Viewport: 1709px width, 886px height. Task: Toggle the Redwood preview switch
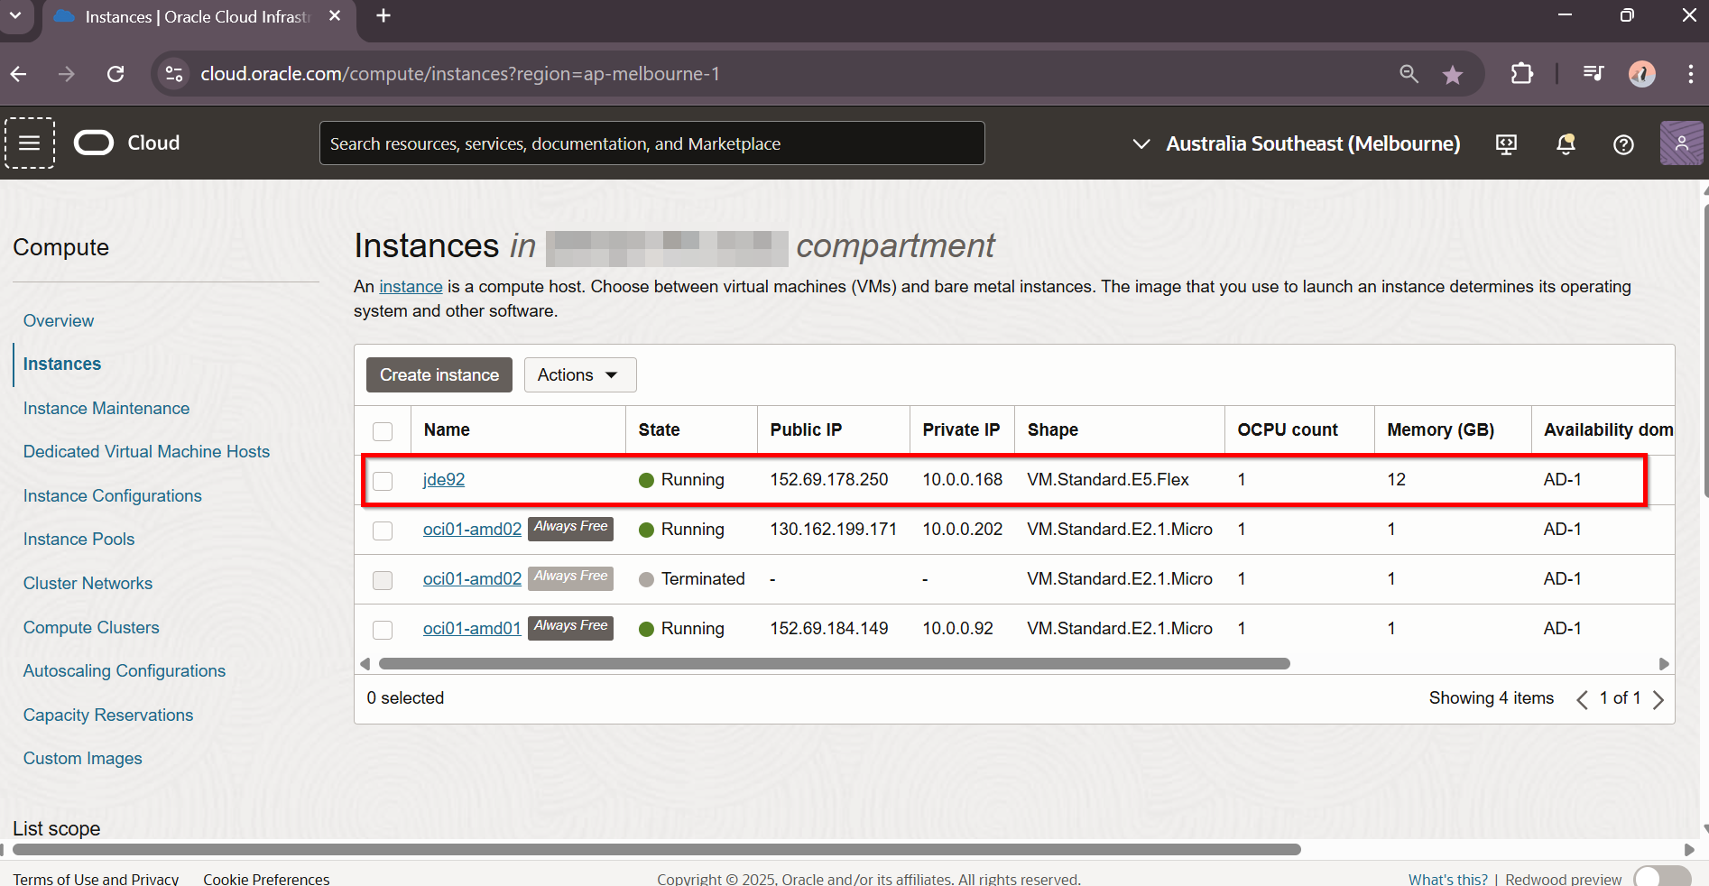click(1660, 874)
